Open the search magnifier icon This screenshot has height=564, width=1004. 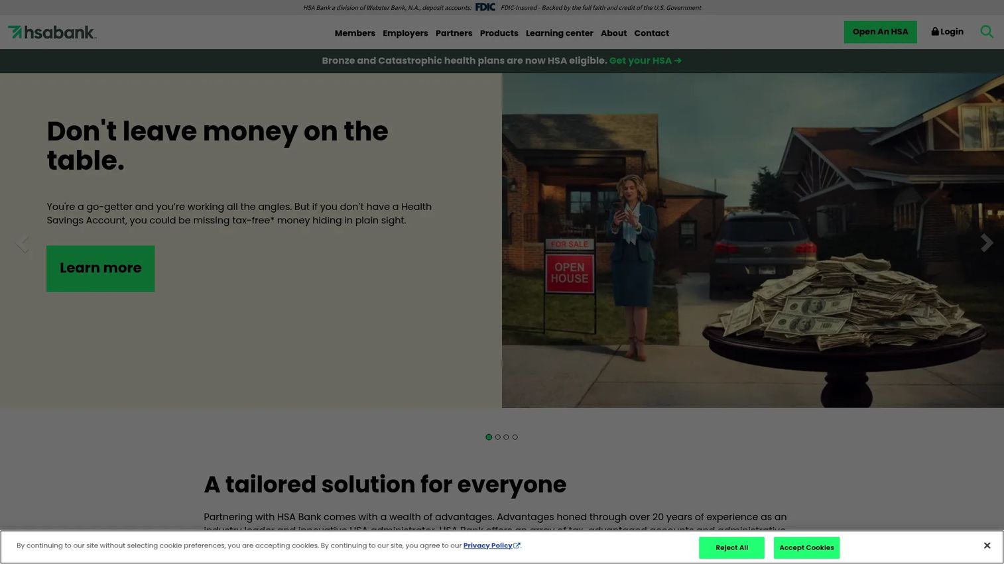click(987, 32)
